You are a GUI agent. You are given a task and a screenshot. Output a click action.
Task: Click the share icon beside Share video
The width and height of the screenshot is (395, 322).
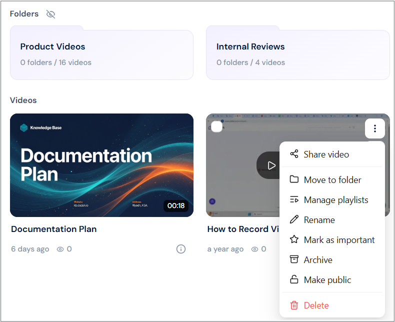coord(294,154)
